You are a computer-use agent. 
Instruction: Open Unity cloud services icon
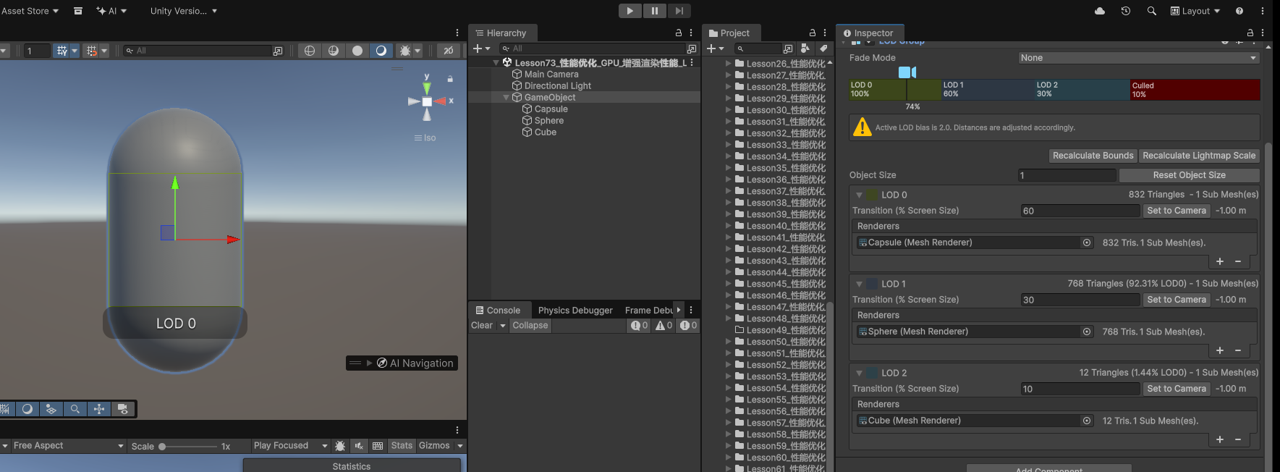pyautogui.click(x=1100, y=11)
